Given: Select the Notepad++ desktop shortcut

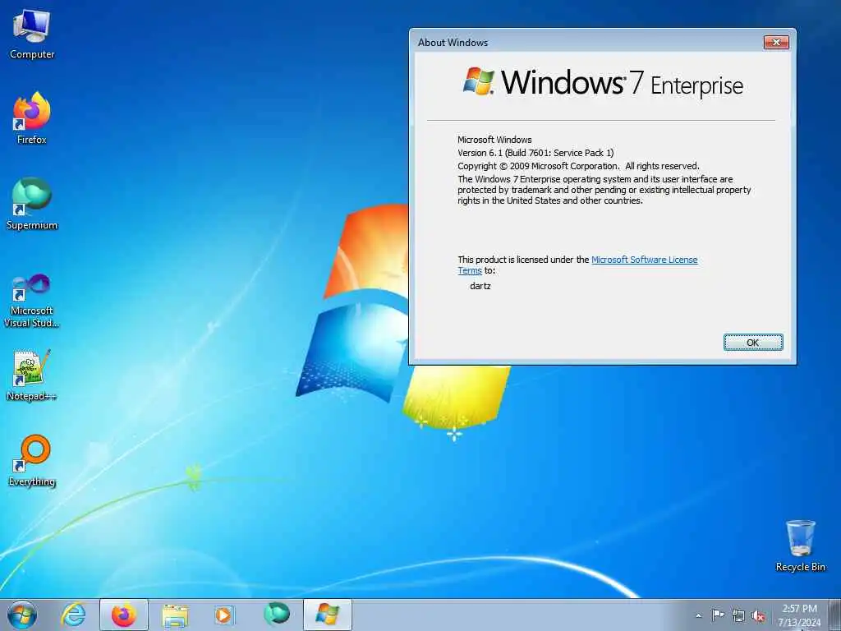Looking at the screenshot, I should click(32, 375).
